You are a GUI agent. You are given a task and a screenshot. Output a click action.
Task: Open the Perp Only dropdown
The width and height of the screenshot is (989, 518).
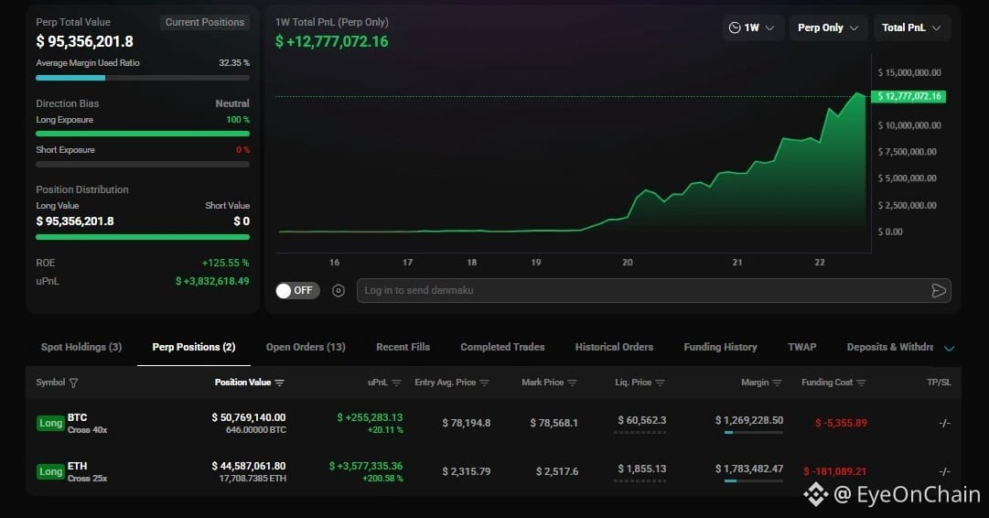tap(828, 27)
